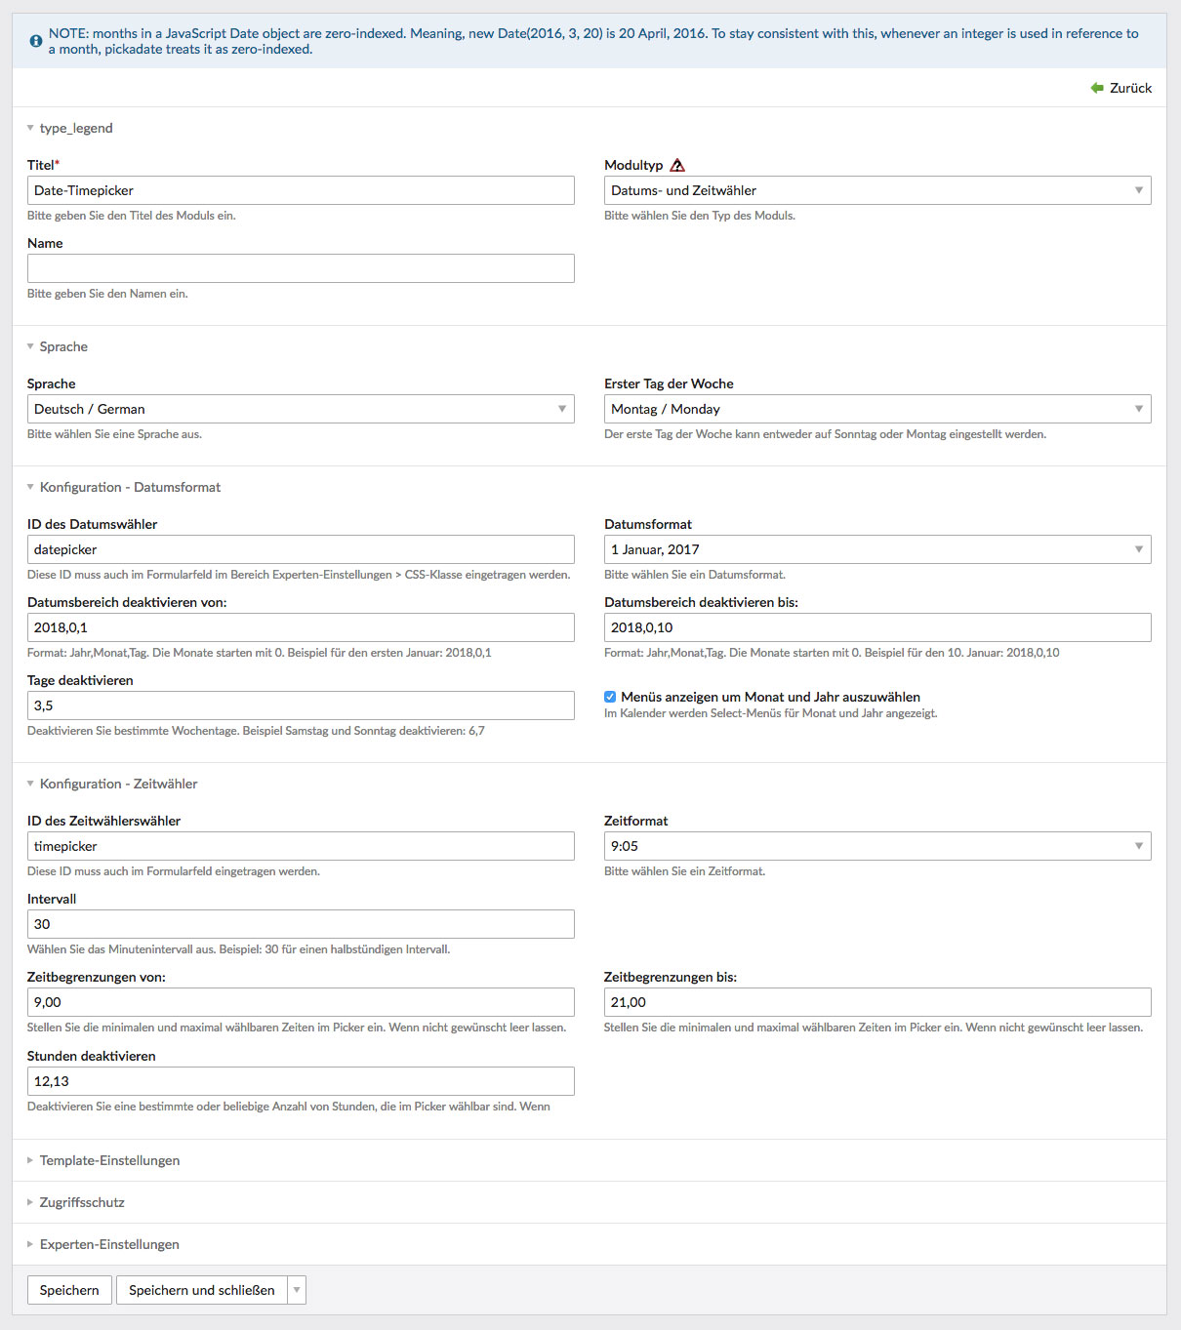The image size is (1181, 1330).
Task: Click the Speichern und schließen button
Action: pos(201,1290)
